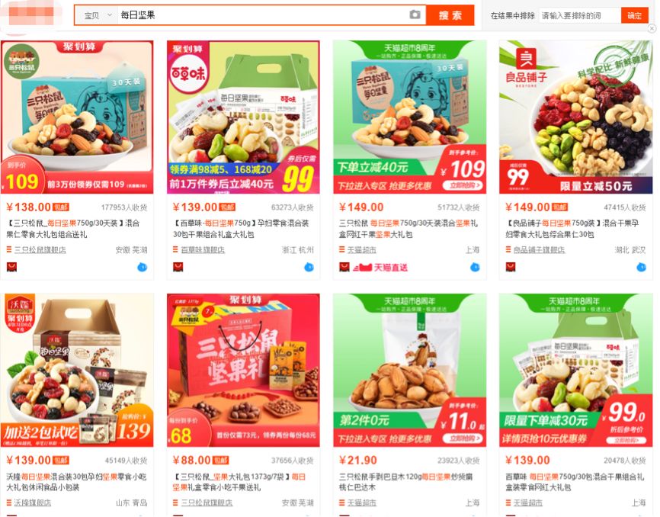Click the 确定 confirm button
This screenshot has width=660, height=517.
click(634, 15)
